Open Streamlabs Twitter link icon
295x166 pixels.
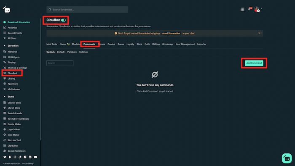(x=5, y=157)
